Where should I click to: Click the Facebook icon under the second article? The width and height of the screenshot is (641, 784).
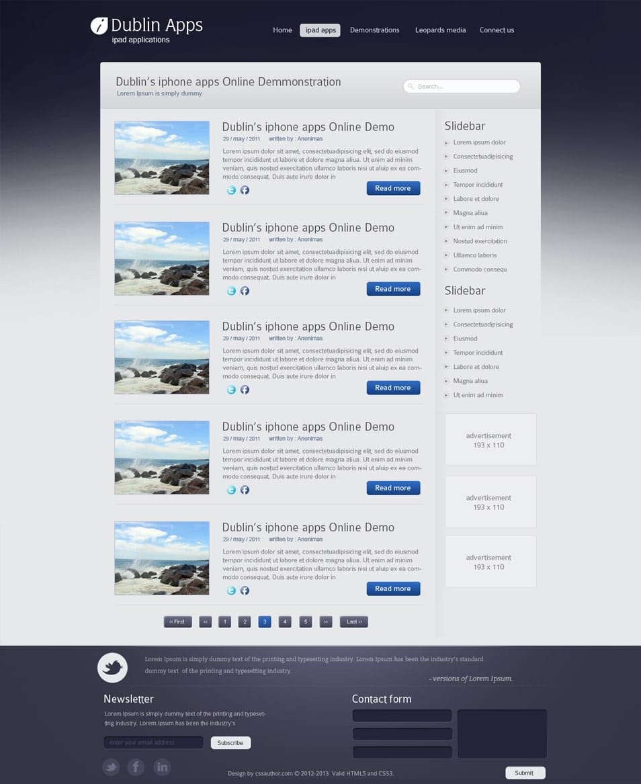245,291
